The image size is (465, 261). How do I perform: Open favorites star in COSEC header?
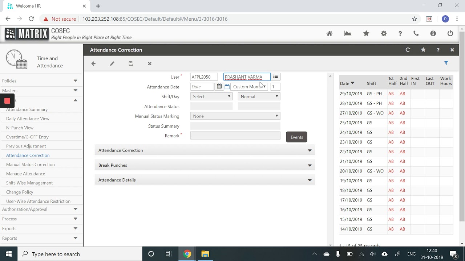(x=366, y=33)
